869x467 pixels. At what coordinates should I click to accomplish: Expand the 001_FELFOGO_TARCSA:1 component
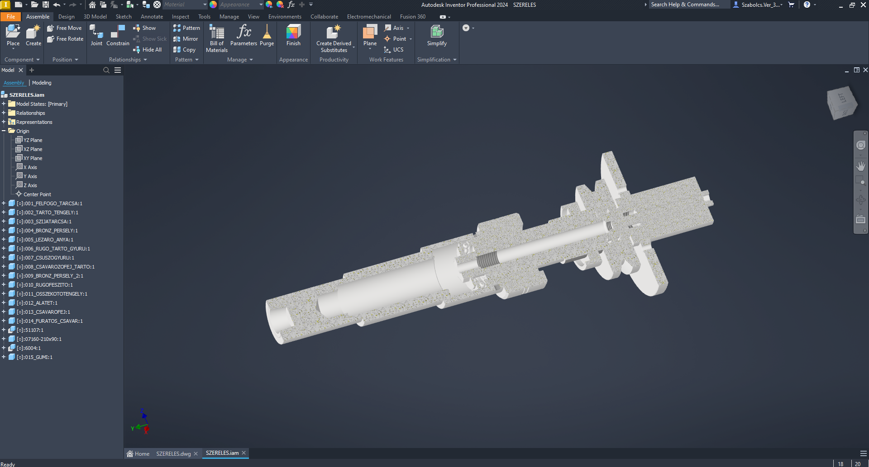(4, 203)
